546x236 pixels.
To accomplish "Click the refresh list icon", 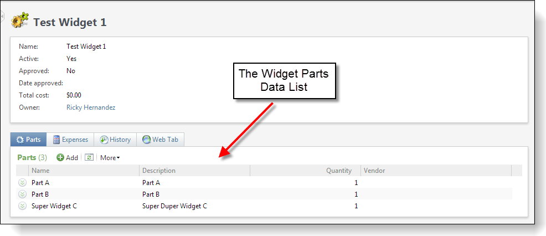I will coord(89,157).
